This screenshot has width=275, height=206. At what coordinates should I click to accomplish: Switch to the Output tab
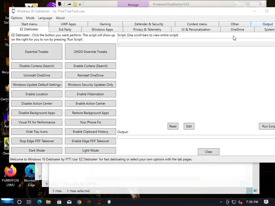pos(263,24)
